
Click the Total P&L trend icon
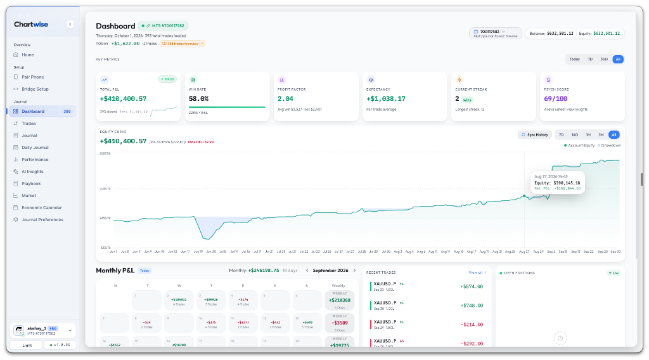[x=105, y=80]
